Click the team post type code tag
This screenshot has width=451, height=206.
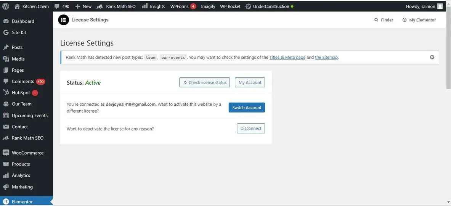click(x=151, y=57)
